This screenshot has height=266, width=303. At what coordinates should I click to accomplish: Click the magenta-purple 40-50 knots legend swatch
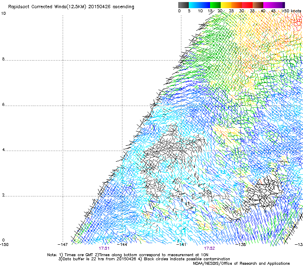point(274,5)
